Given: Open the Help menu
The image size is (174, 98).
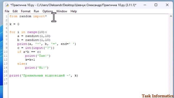Looking at the screenshot, I should (x=74, y=11).
